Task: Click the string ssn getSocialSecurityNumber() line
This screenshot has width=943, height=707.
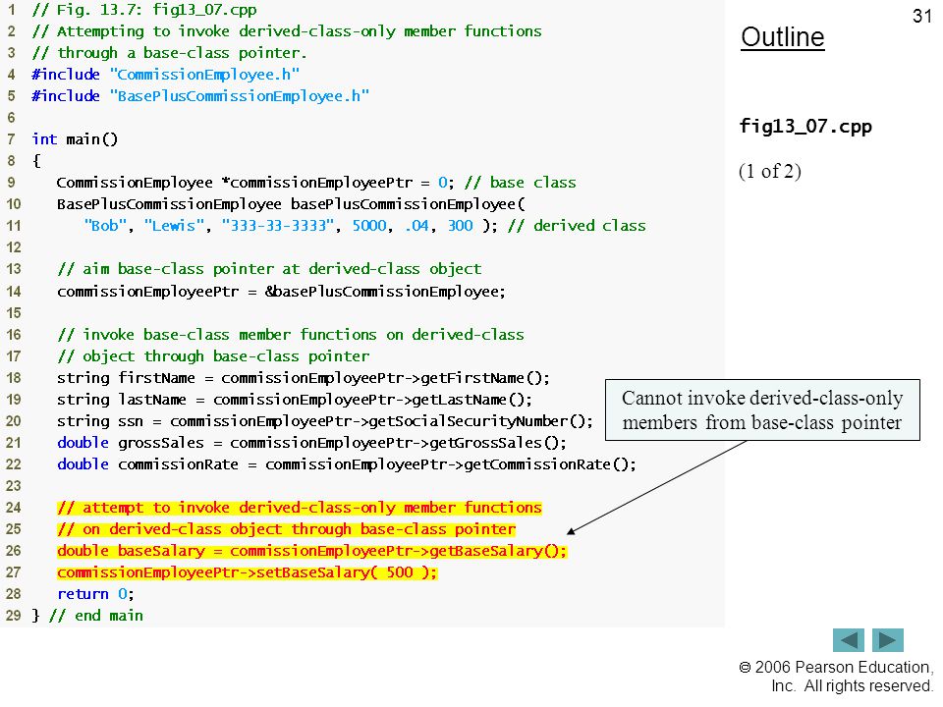Action: (325, 421)
